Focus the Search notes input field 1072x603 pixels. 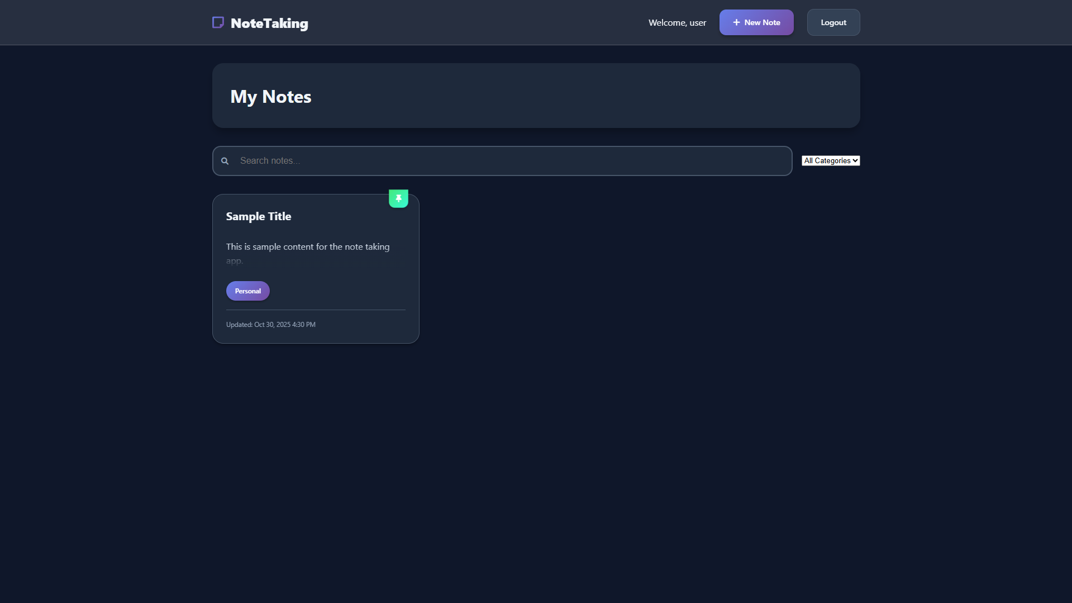pyautogui.click(x=503, y=161)
